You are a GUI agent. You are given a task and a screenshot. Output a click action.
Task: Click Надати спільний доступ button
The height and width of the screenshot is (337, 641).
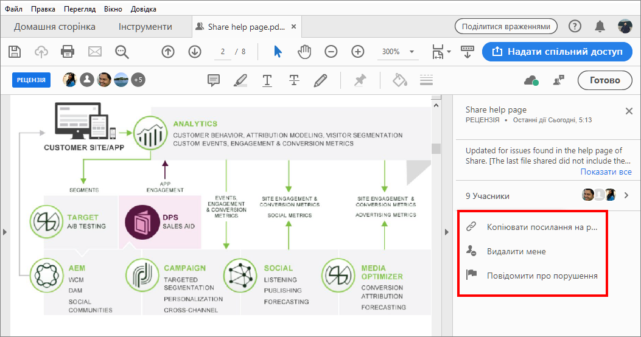pos(557,52)
